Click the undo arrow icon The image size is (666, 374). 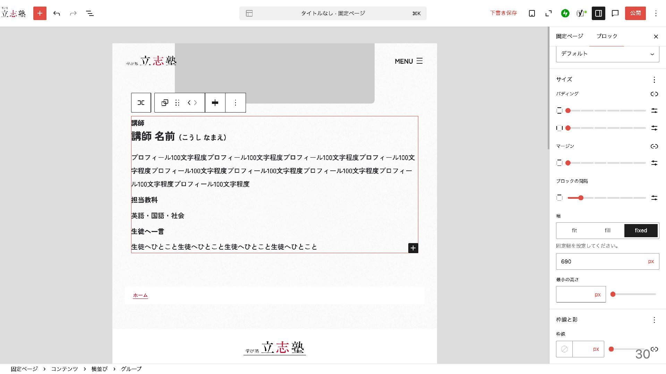tap(57, 13)
